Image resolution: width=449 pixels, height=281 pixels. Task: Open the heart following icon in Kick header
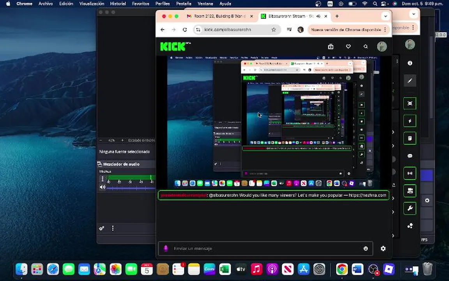pyautogui.click(x=348, y=46)
